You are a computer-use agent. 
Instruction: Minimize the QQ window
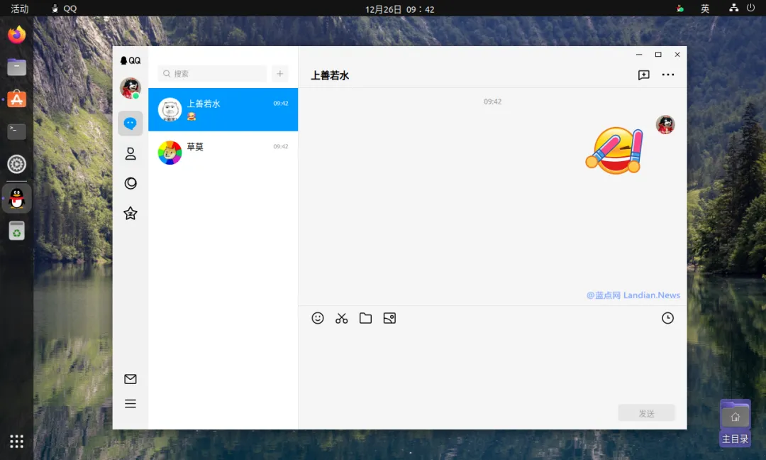639,54
